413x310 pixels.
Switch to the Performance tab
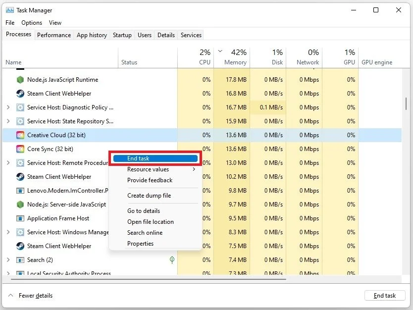[x=53, y=35]
